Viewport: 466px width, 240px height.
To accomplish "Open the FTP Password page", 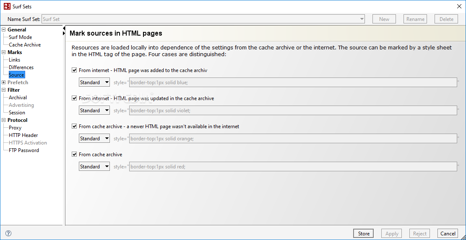I will 24,150.
